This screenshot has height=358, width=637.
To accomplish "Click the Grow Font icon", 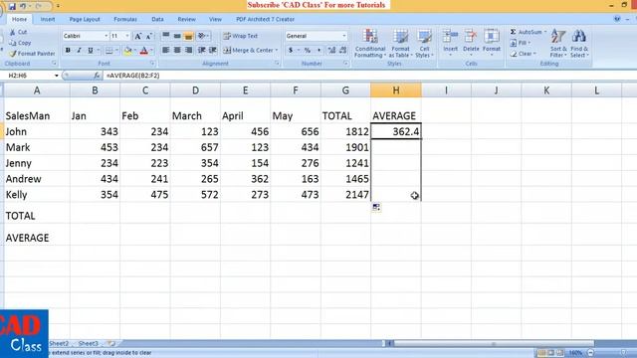I will (138, 36).
